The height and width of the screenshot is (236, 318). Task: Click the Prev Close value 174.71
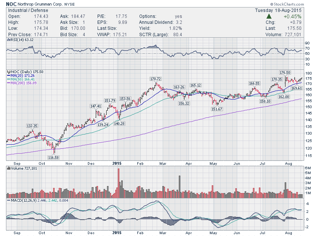coord(41,35)
